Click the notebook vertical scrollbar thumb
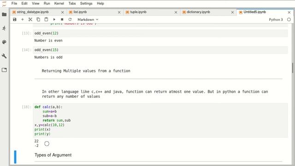The image size is (295, 166). tap(293, 68)
